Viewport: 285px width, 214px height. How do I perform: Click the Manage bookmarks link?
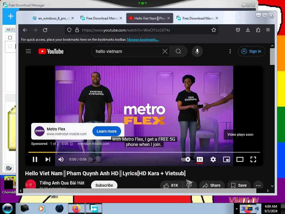tap(143, 40)
